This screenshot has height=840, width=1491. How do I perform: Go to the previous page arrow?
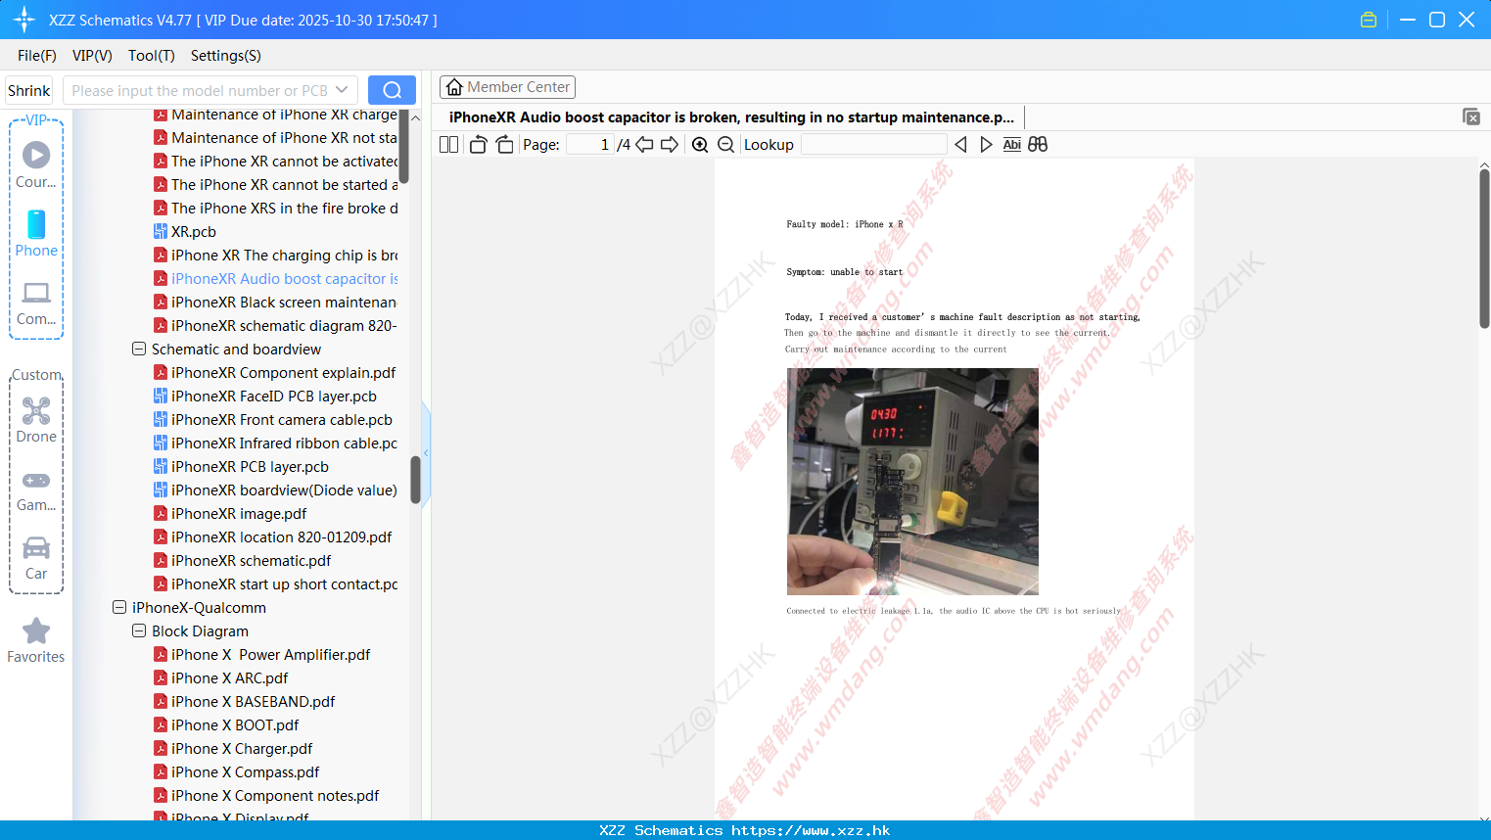[x=644, y=144]
